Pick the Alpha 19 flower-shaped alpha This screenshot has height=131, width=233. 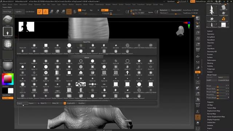104,67
